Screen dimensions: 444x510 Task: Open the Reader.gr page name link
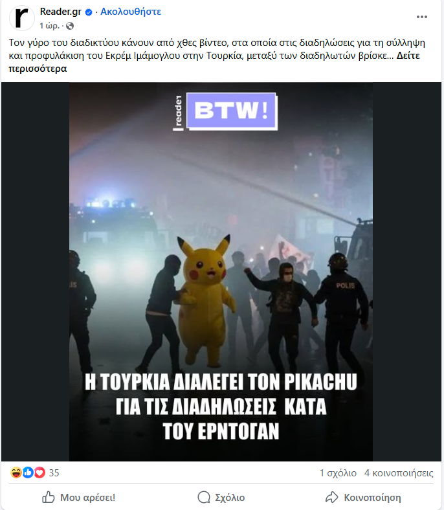pyautogui.click(x=60, y=12)
